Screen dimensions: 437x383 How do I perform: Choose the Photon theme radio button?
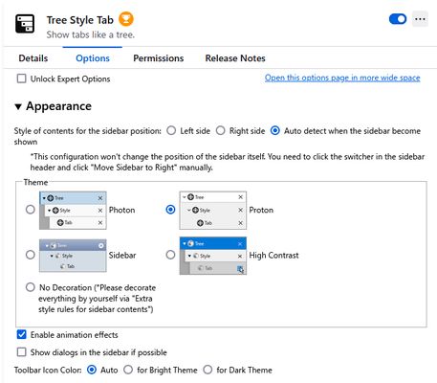[31, 210]
